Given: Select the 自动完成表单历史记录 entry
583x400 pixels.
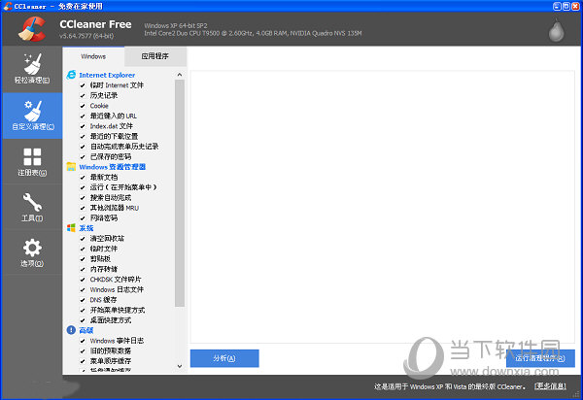Looking at the screenshot, I should (x=124, y=147).
